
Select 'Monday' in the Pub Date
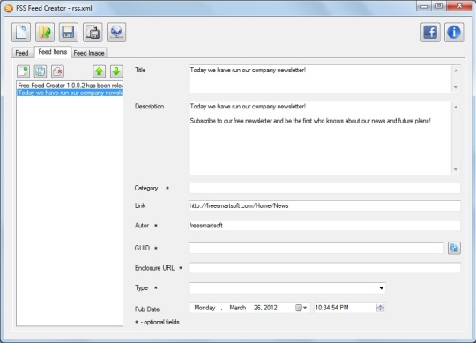205,308
